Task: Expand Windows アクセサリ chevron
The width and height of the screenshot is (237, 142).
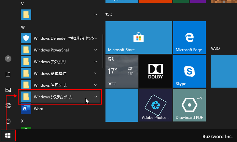Action: pos(96,62)
